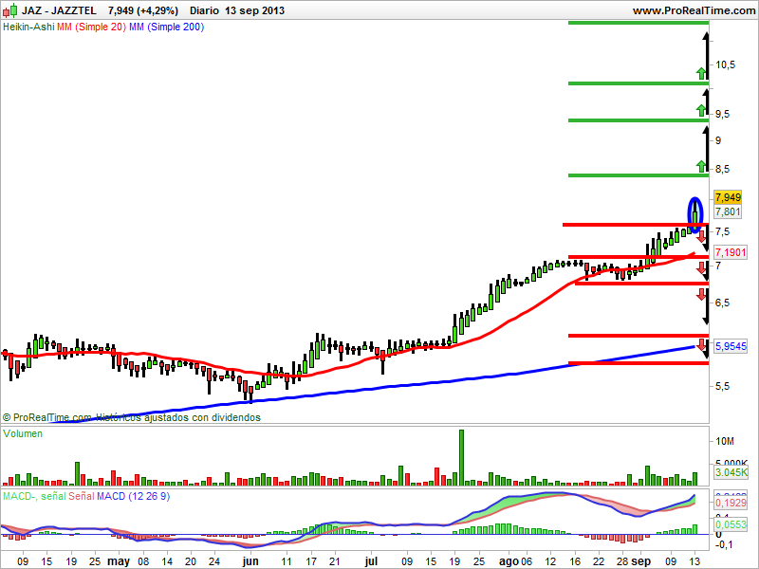Click the blue '5,9545' moving average value

pos(731,346)
